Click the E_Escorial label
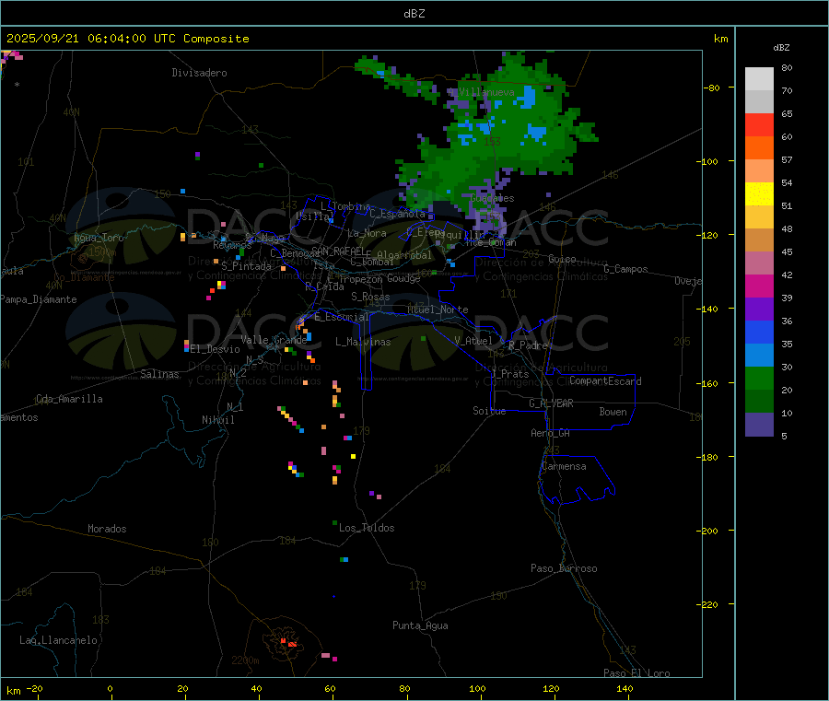This screenshot has height=701, width=829. (341, 317)
